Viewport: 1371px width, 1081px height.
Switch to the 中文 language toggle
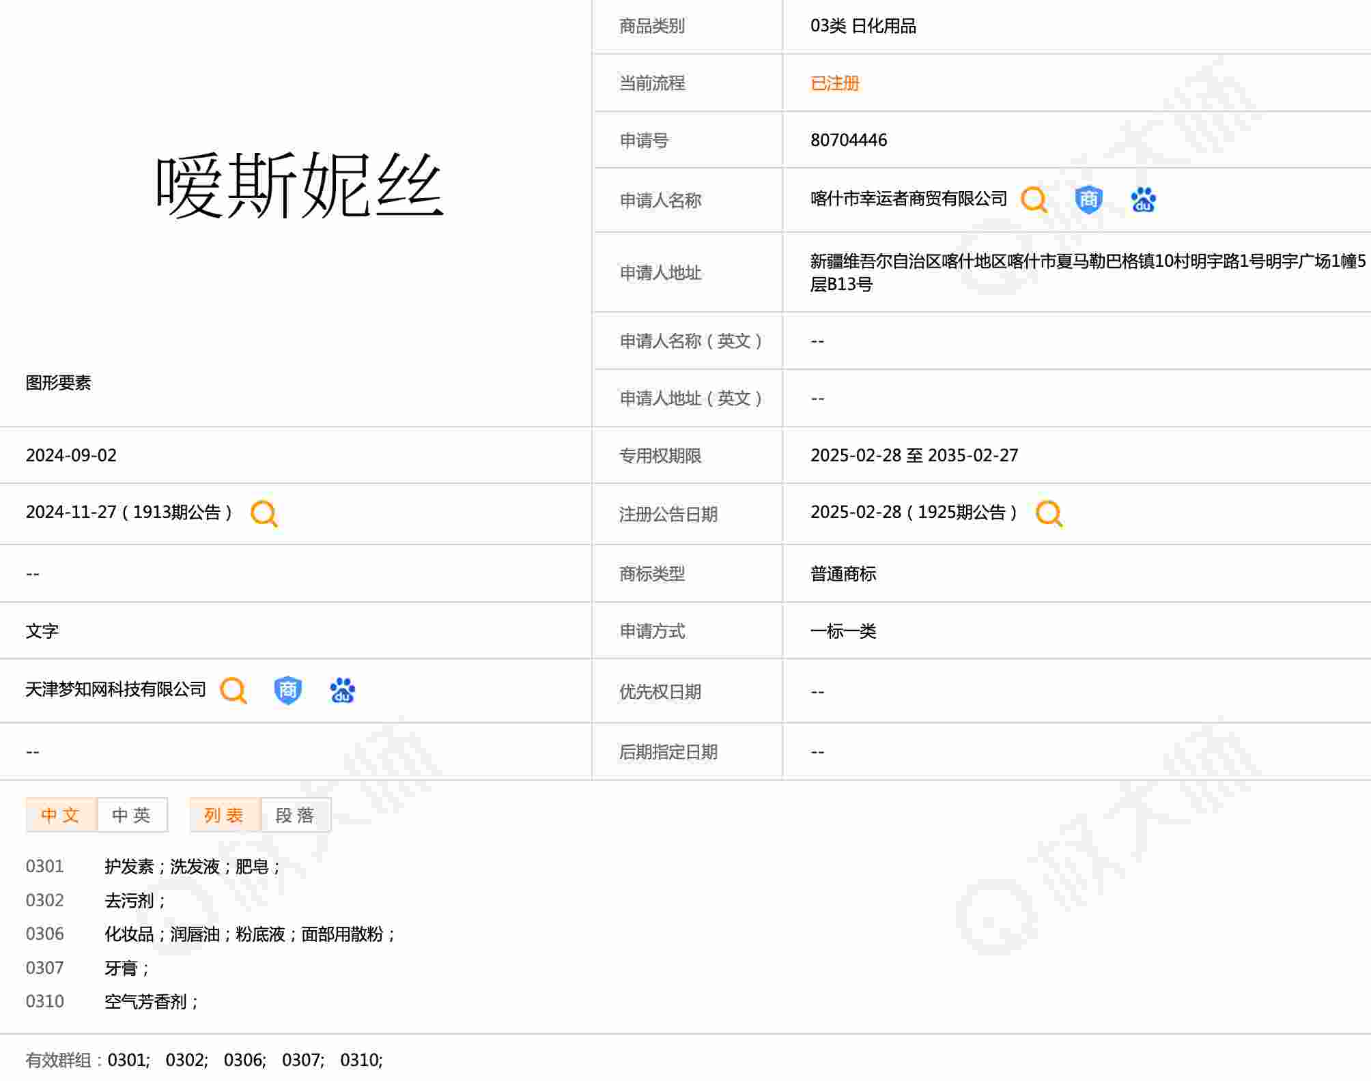click(61, 815)
